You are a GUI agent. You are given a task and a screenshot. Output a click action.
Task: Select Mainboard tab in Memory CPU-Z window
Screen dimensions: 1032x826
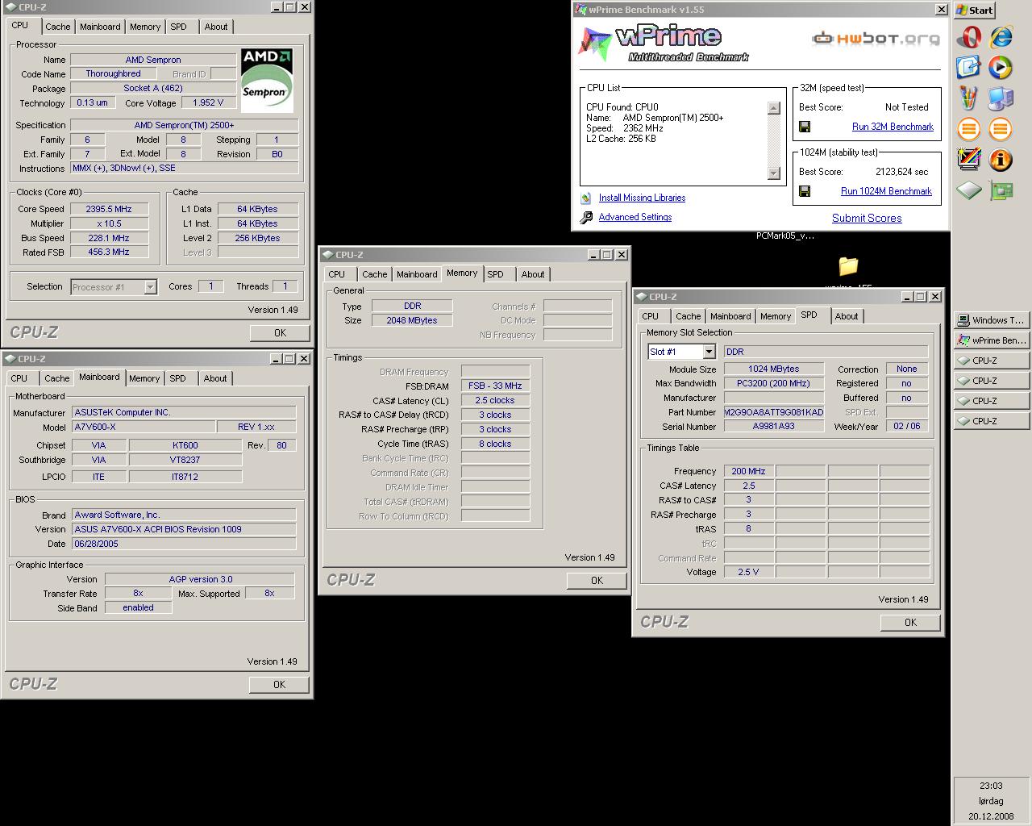[x=417, y=274]
